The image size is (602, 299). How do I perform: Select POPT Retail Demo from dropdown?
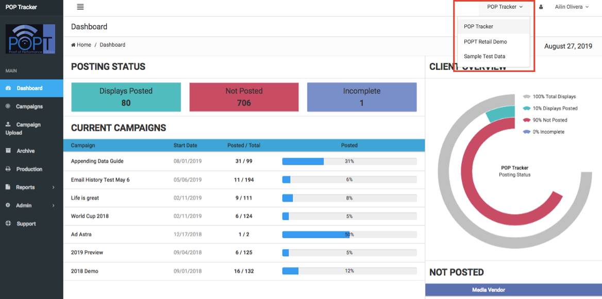486,41
